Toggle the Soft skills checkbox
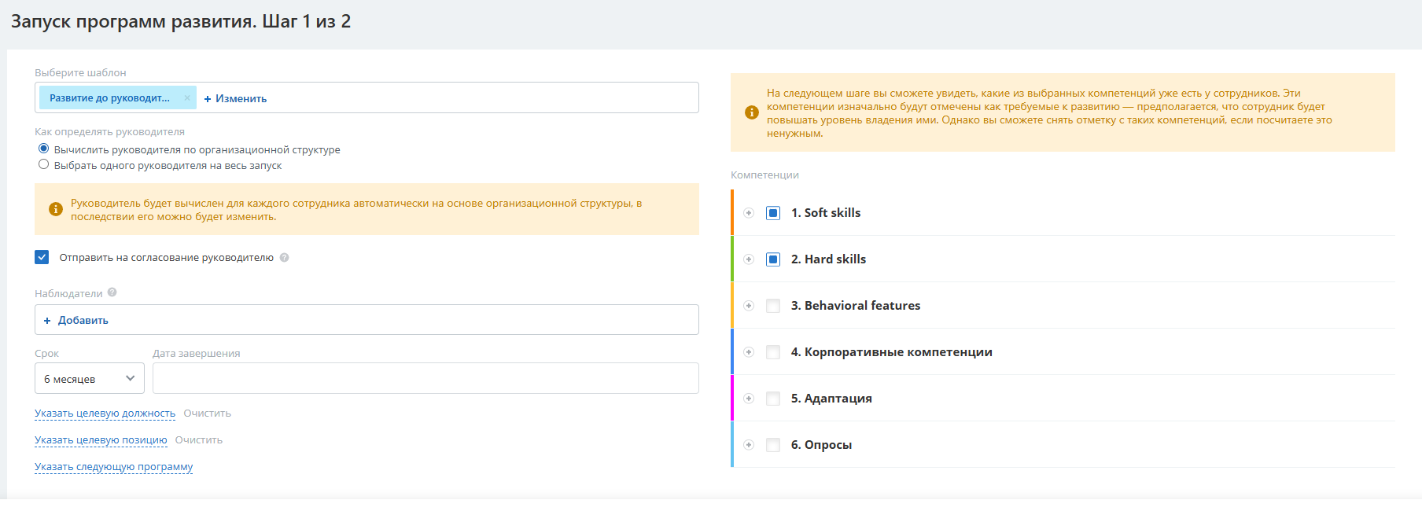1422x511 pixels. point(773,213)
